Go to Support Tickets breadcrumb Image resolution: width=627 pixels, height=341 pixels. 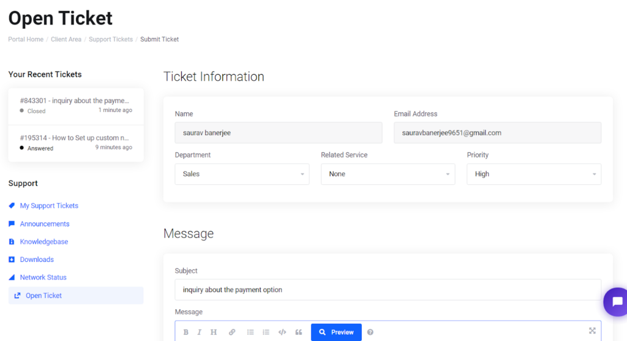tap(111, 39)
